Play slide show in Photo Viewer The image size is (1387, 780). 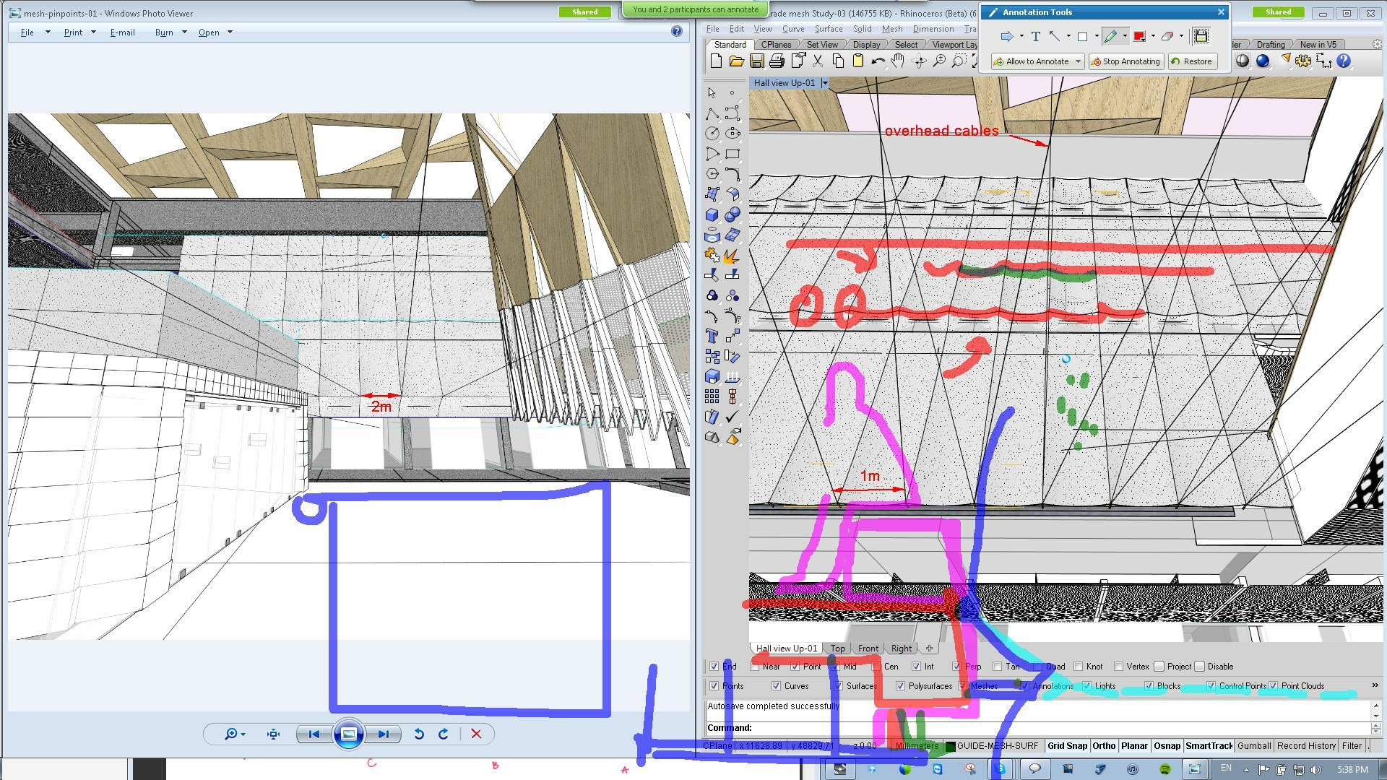coord(348,734)
